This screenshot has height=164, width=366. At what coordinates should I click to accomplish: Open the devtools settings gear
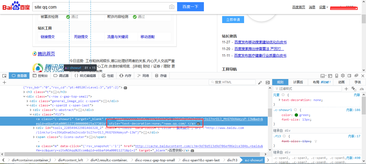343,76
